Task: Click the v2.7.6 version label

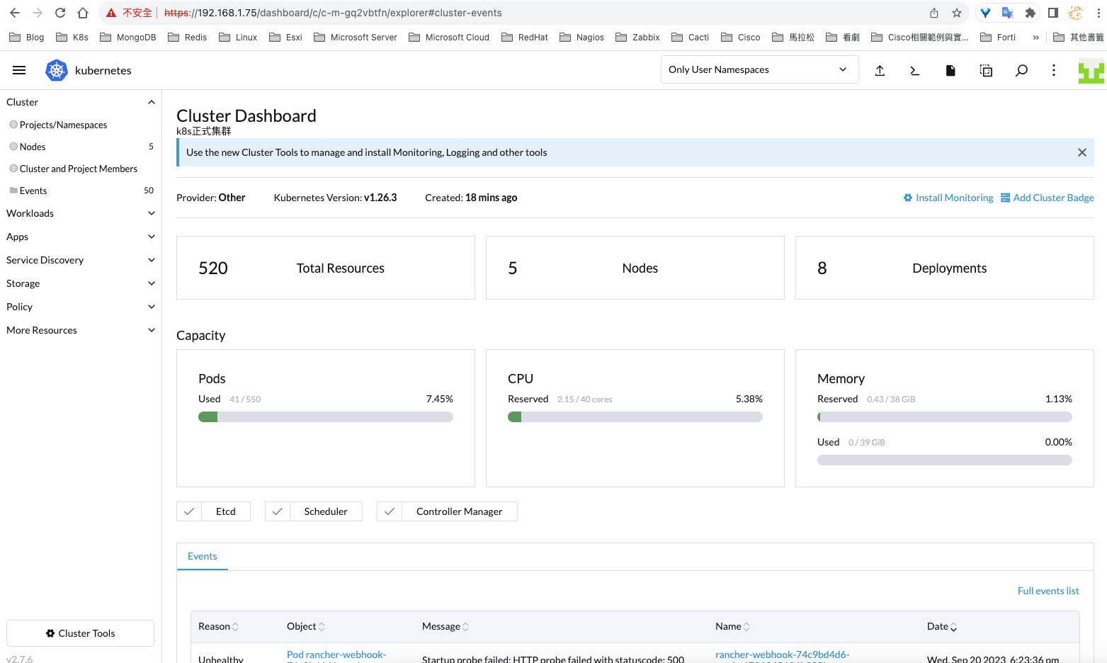Action: pos(20,658)
